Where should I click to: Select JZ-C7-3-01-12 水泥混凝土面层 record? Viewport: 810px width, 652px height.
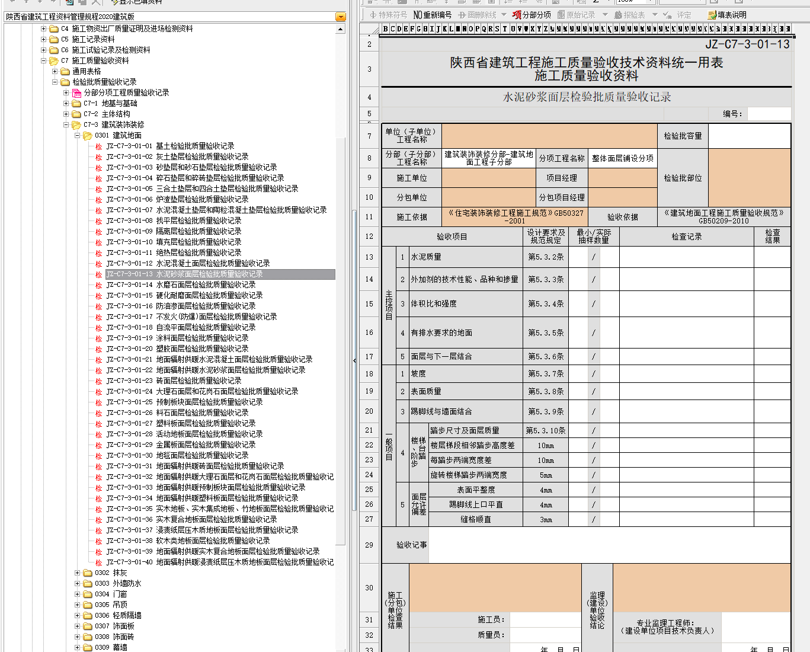(188, 263)
